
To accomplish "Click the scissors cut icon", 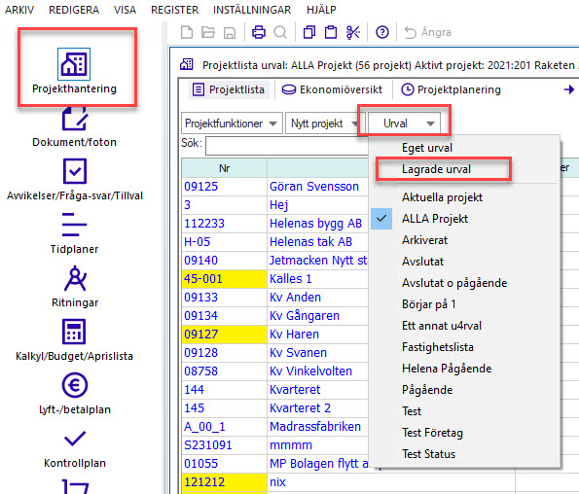I will [353, 32].
